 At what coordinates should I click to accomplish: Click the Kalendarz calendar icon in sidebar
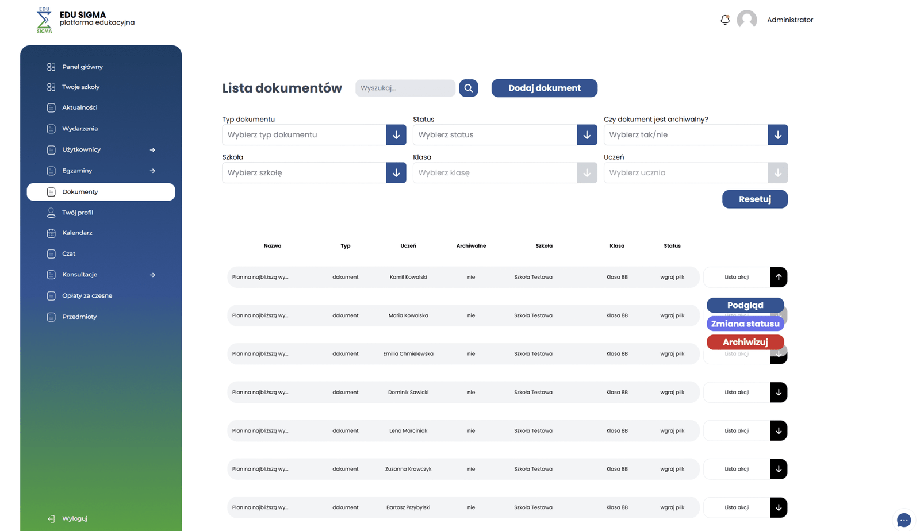tap(51, 233)
